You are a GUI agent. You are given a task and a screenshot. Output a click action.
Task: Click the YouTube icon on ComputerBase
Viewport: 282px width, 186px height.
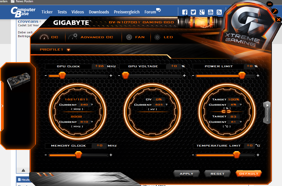(211, 12)
